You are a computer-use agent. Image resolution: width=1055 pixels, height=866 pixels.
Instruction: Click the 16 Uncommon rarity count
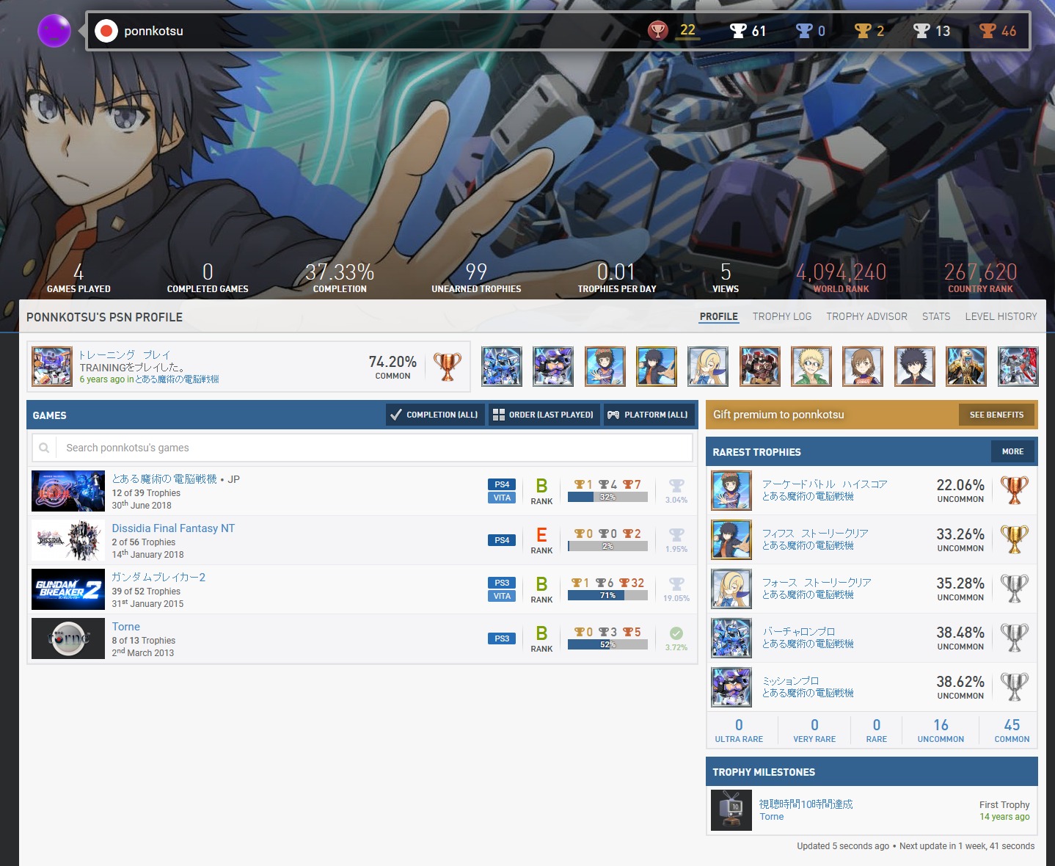[941, 730]
